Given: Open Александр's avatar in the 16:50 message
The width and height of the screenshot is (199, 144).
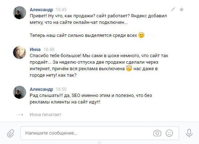Looking at the screenshot, I should pyautogui.click(x=20, y=92).
